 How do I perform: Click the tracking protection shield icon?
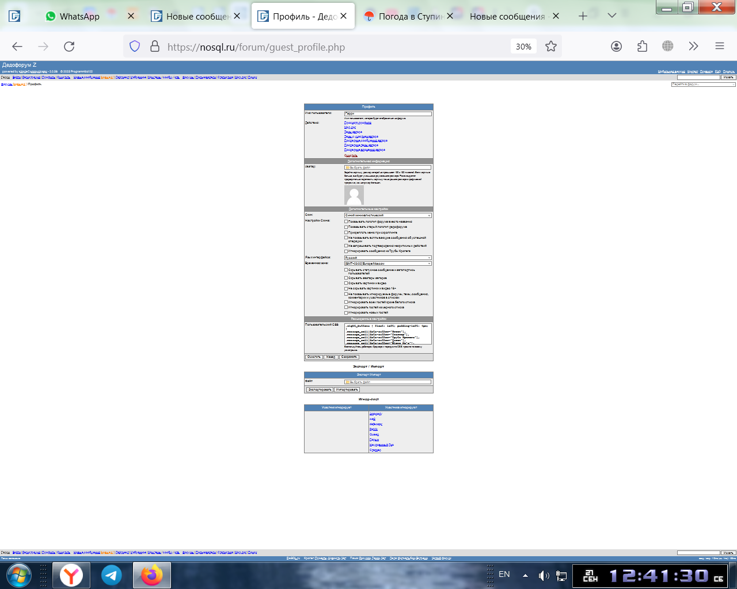click(x=135, y=47)
